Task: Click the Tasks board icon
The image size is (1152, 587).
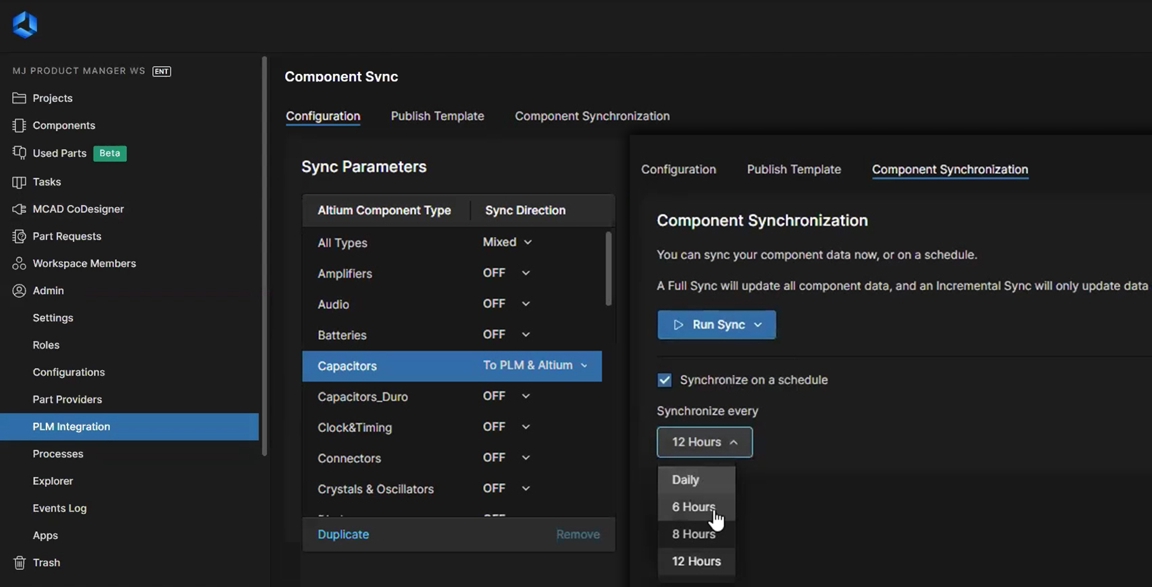Action: [19, 182]
